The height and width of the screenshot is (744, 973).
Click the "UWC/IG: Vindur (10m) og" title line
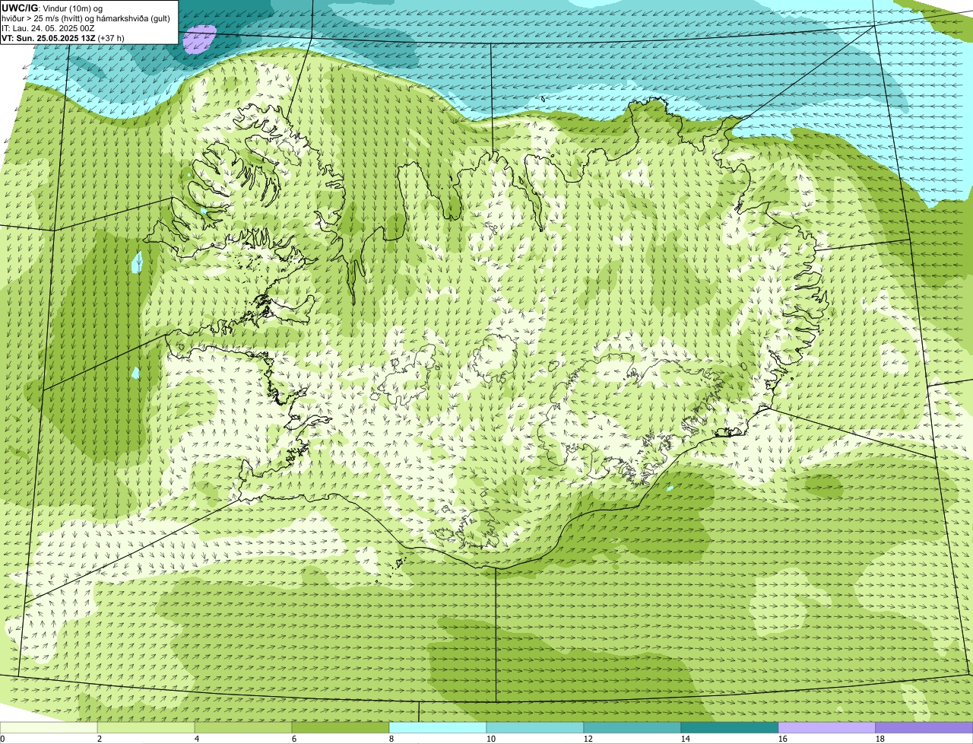[x=52, y=8]
